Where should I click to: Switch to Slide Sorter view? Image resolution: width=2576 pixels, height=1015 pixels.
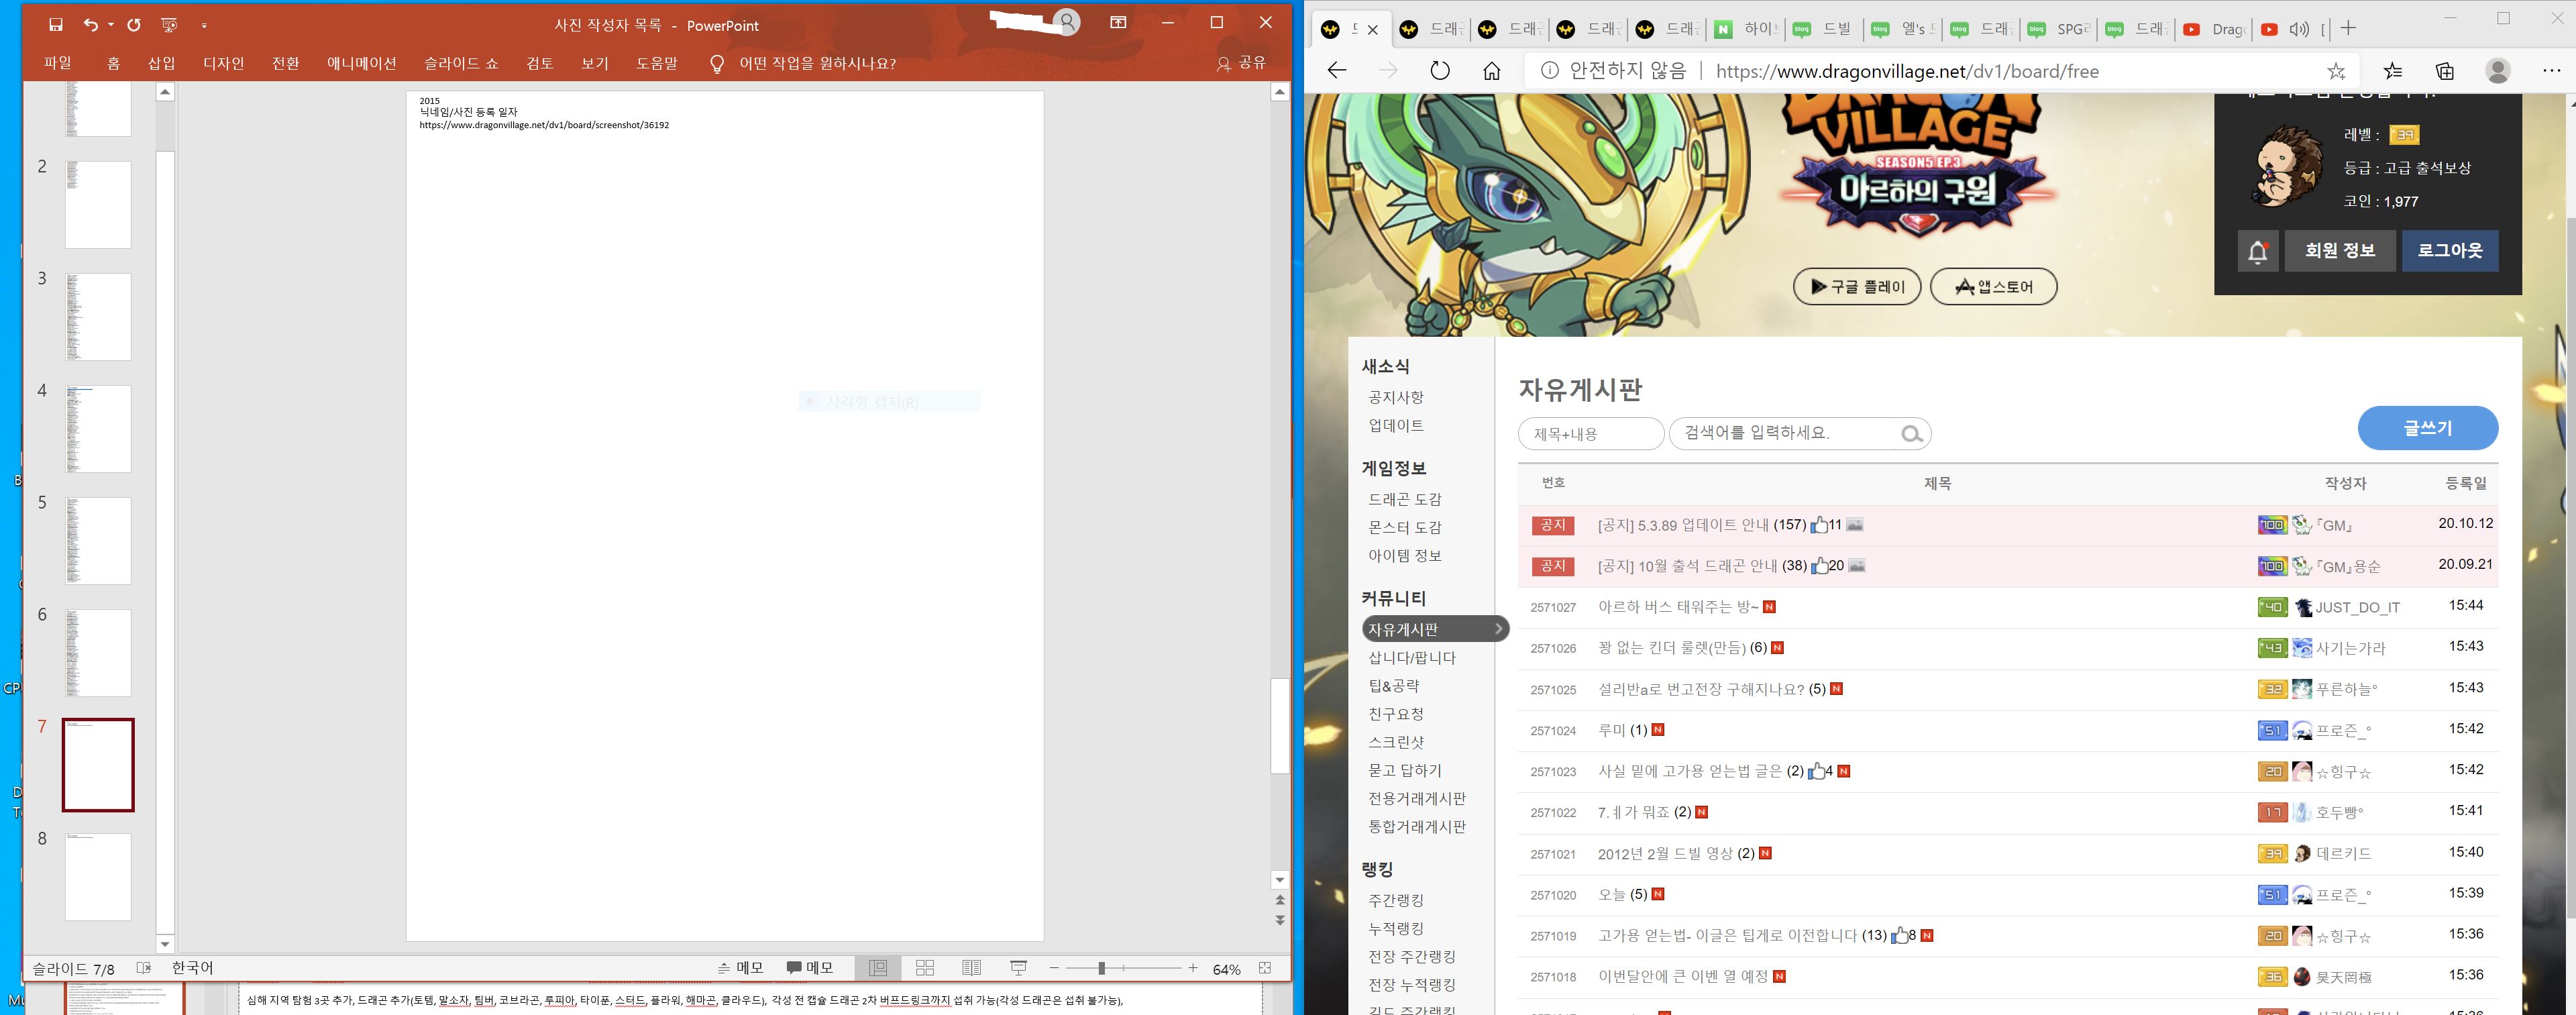click(924, 968)
